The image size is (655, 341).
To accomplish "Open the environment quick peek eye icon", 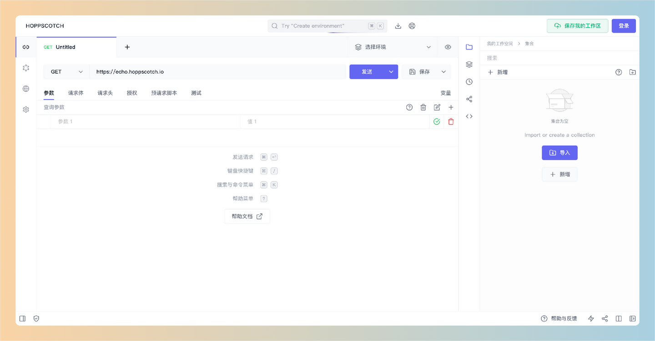I will tap(448, 47).
